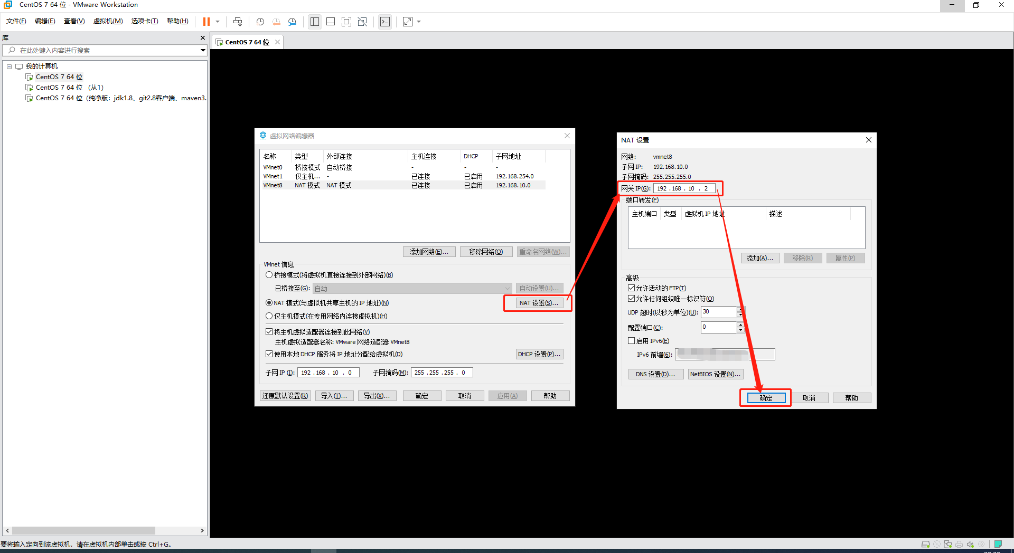Click DNS 设置(D)... button
The width and height of the screenshot is (1014, 553).
click(655, 374)
